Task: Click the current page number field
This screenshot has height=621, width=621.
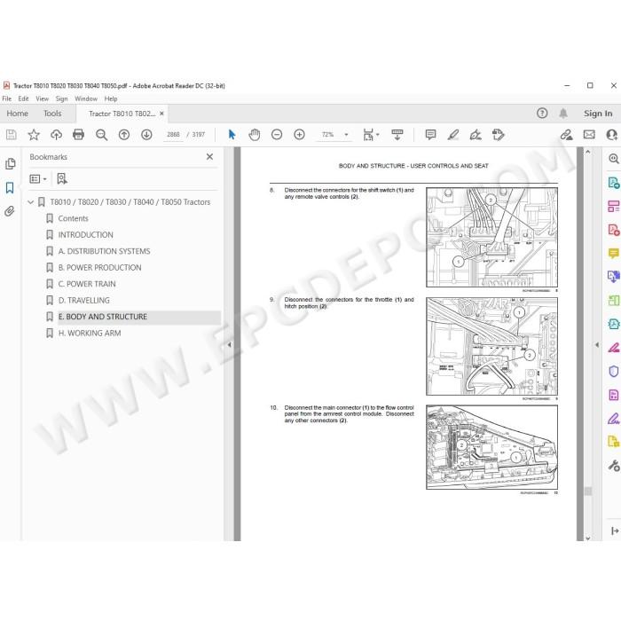Action: click(x=173, y=135)
